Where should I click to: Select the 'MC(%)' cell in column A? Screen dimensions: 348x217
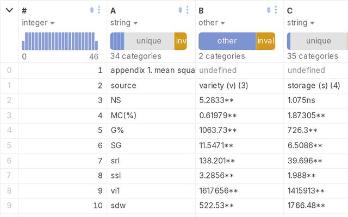123,116
